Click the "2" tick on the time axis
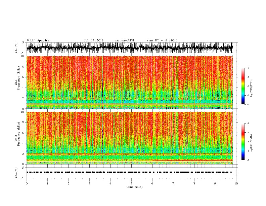The image size is (266, 206). pos(69,183)
